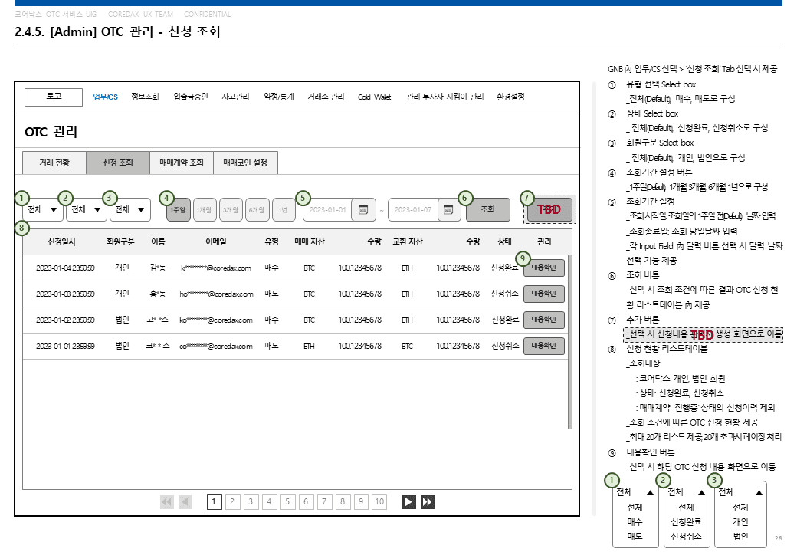Select the 1년 period toggle
Viewport: 797px width, 552px height.
coord(283,209)
